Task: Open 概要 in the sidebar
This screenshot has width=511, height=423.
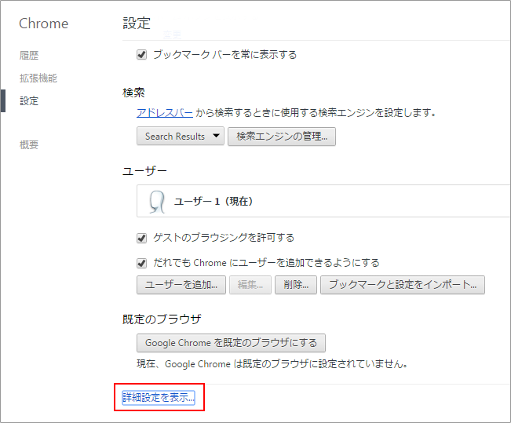Action: (x=29, y=144)
